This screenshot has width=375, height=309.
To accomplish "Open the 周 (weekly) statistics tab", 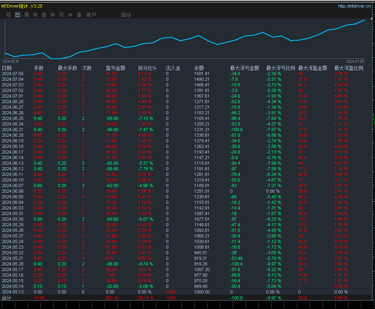I will pos(26,15).
